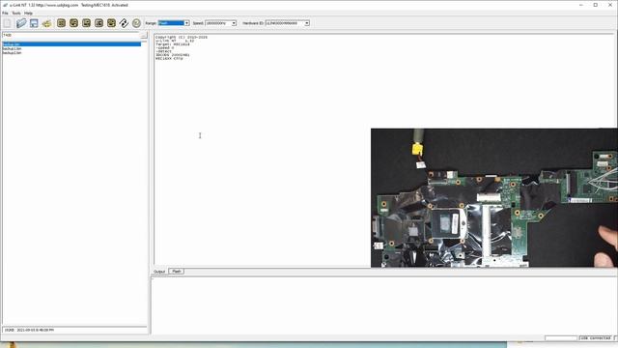Open the Tools menu
This screenshot has height=348, width=618.
16,13
